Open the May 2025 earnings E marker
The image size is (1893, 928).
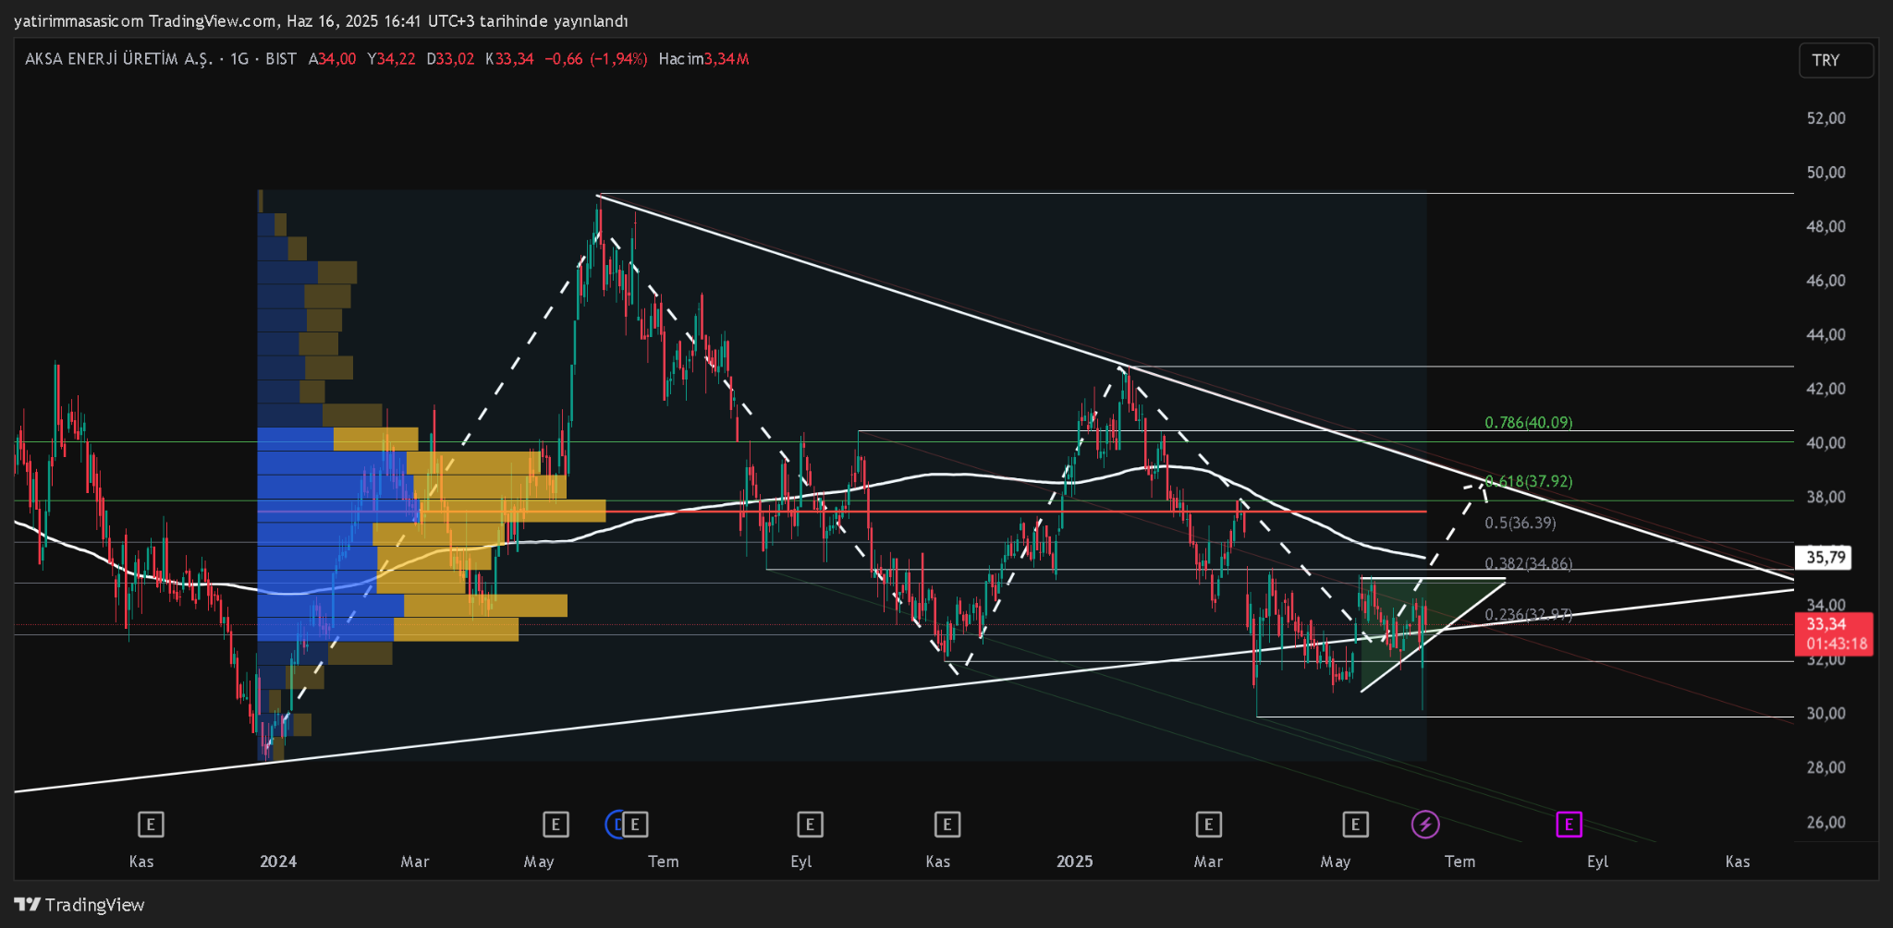(1355, 824)
